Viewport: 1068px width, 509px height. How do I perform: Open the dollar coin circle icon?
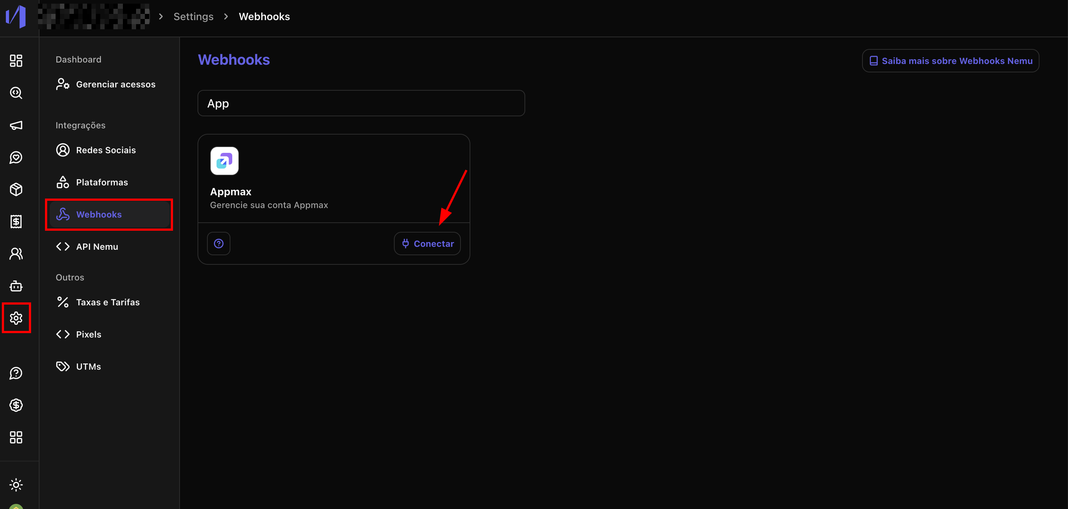pyautogui.click(x=16, y=405)
